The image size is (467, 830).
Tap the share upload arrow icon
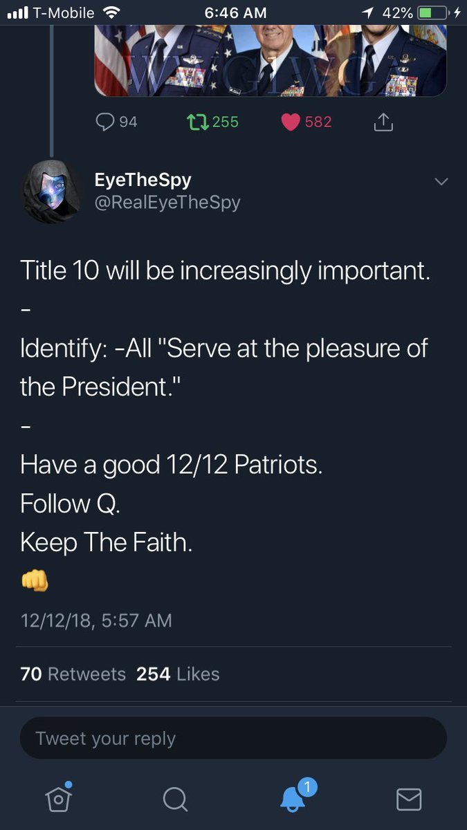pos(383,122)
